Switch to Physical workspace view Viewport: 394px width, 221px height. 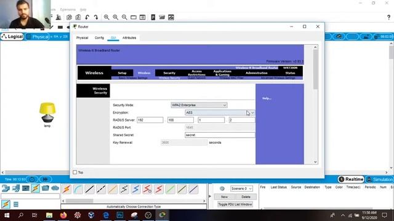click(38, 37)
